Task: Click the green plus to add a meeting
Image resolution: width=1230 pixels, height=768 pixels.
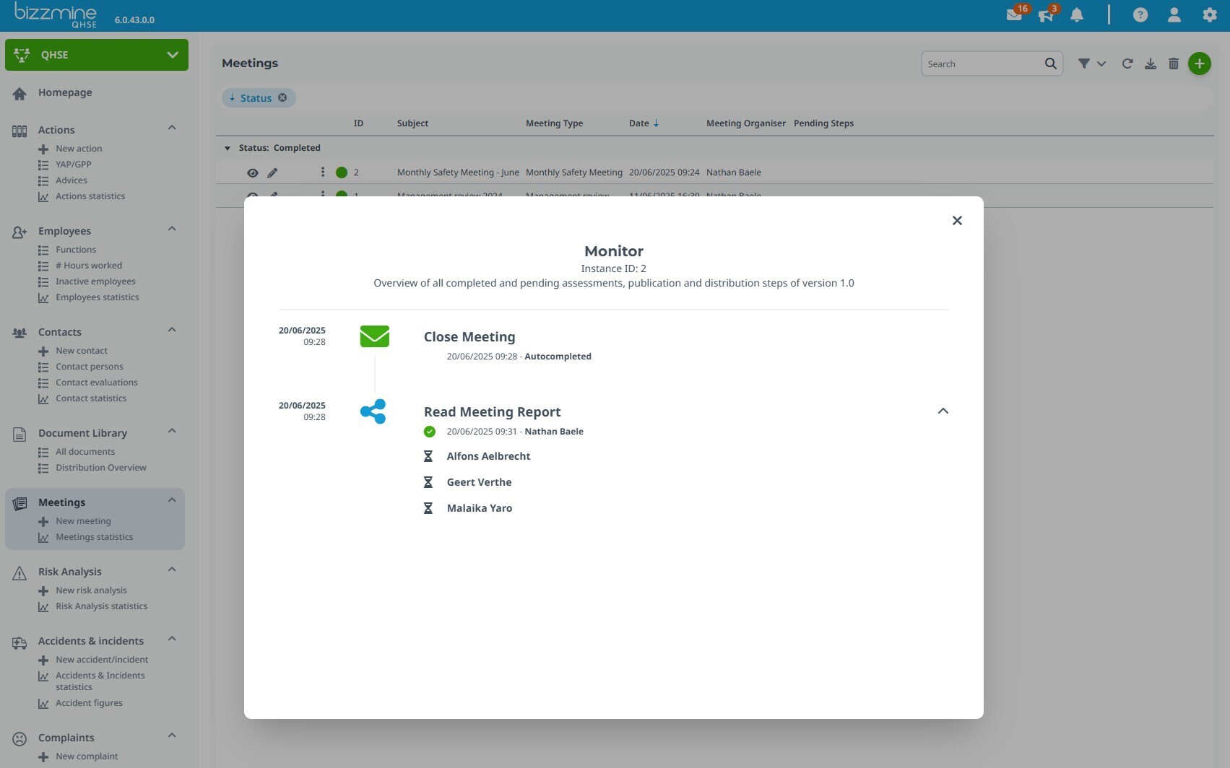Action: pos(1200,64)
